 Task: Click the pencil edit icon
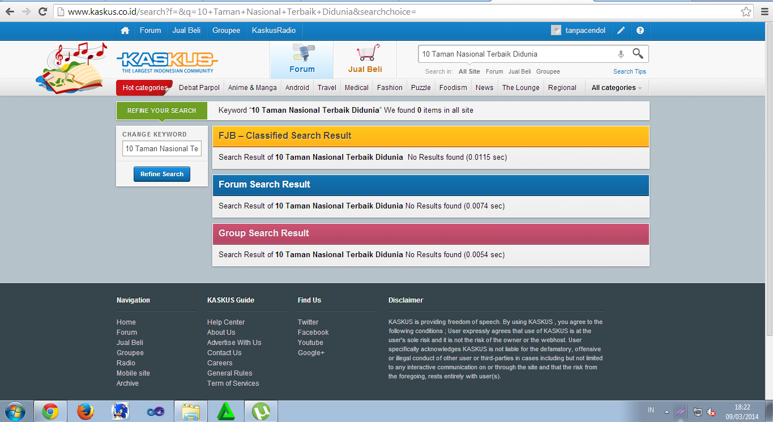[x=621, y=31]
